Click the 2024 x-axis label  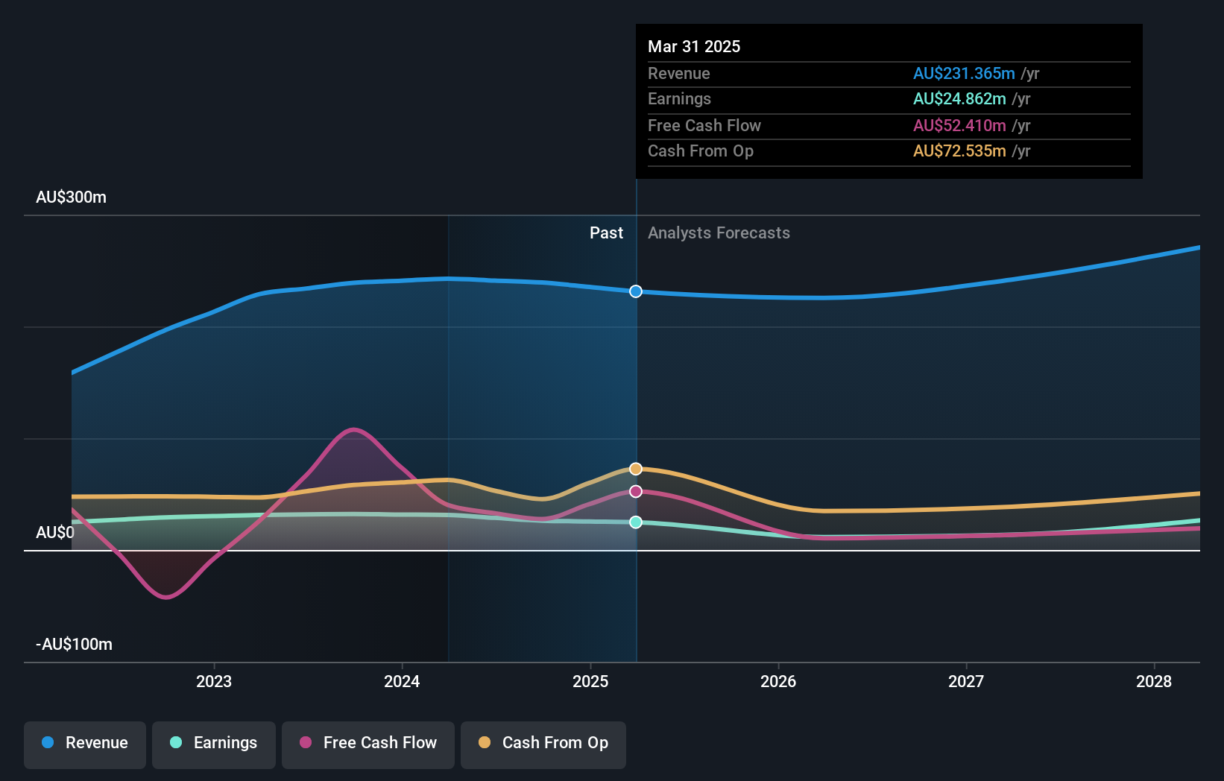tap(402, 681)
